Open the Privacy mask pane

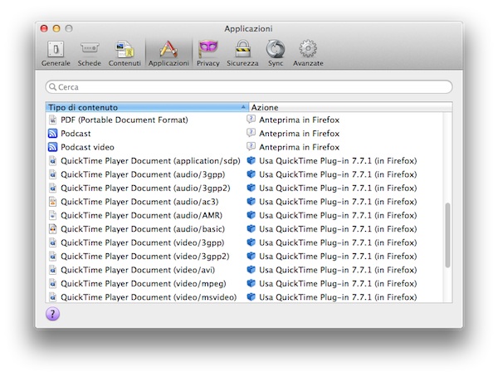tap(208, 53)
